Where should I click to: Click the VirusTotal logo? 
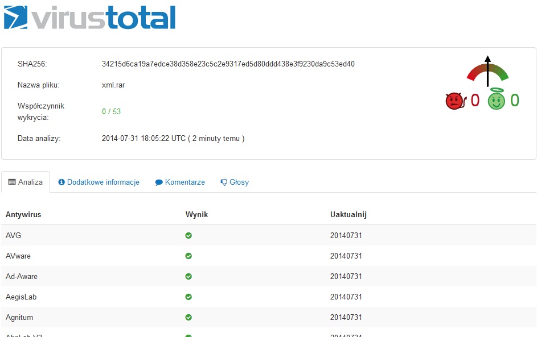(x=90, y=18)
